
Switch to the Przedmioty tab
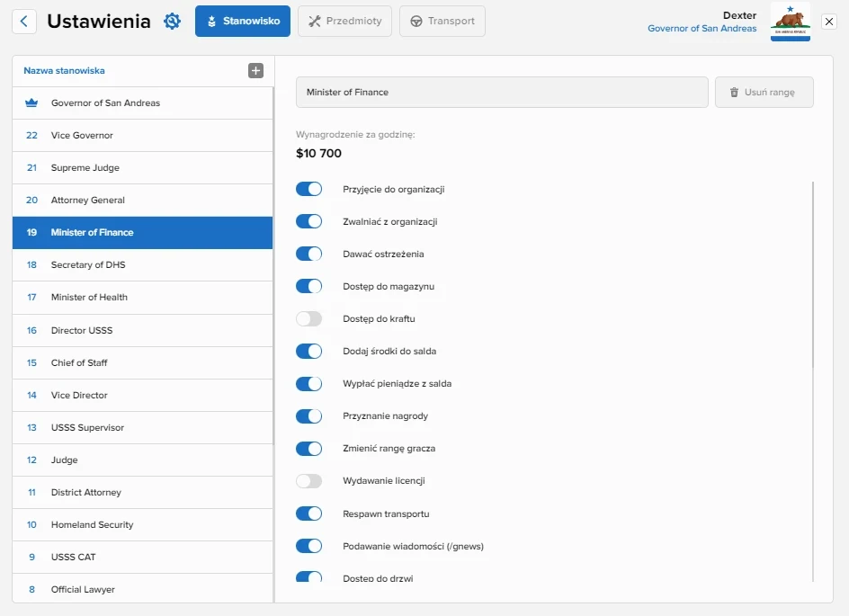[344, 22]
